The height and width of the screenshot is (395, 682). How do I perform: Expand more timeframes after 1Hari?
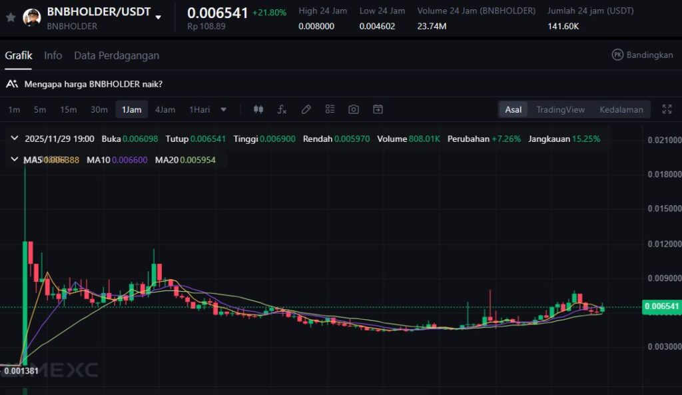tap(224, 109)
